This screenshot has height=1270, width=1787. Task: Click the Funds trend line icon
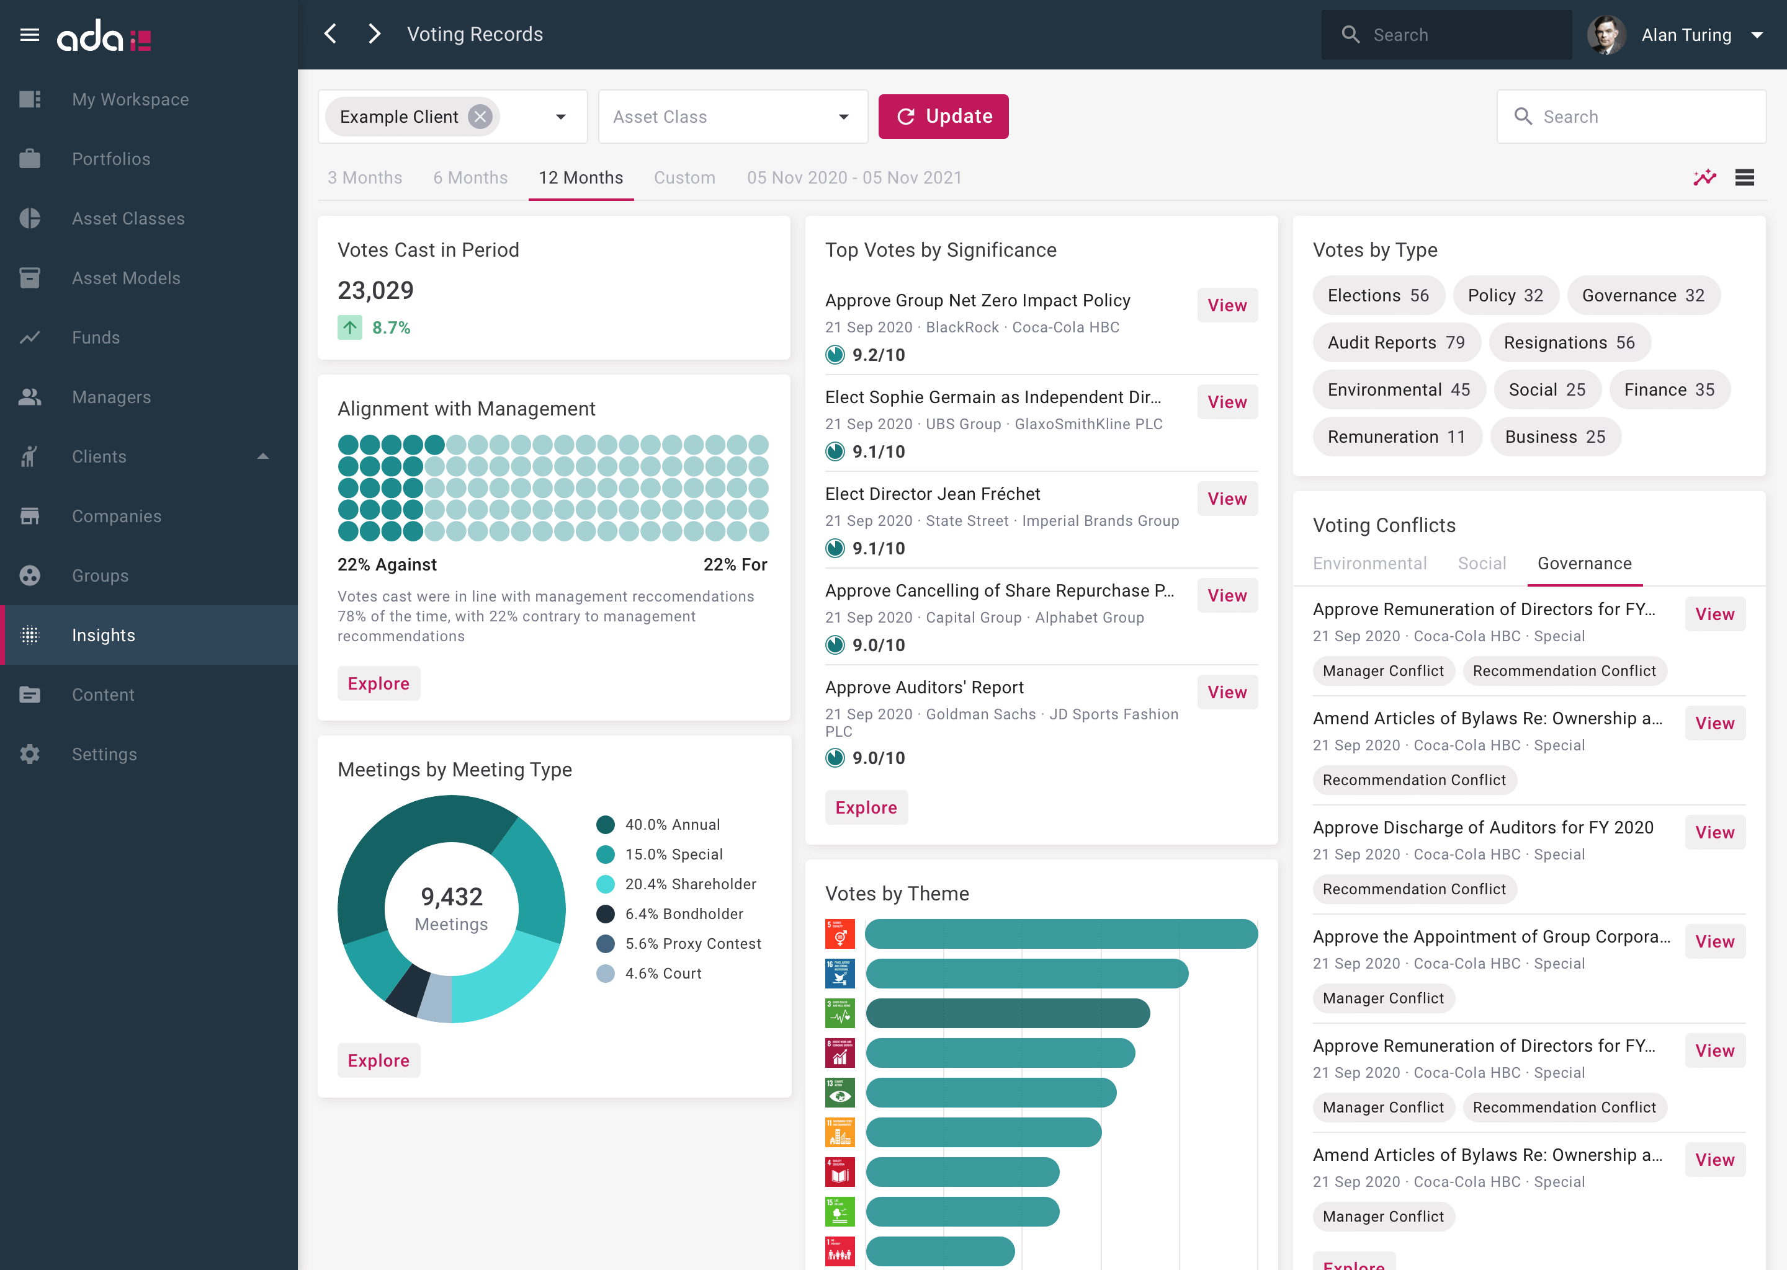[x=30, y=337]
